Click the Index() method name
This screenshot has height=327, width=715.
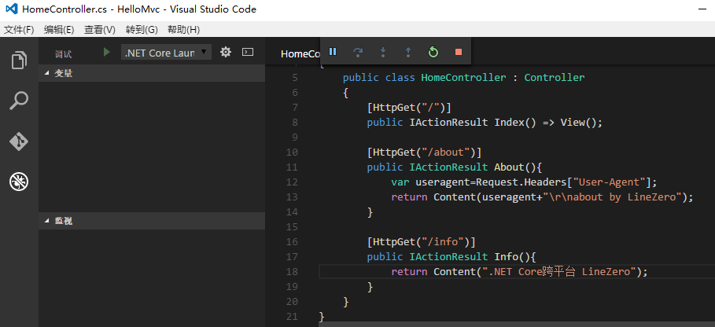pos(509,122)
